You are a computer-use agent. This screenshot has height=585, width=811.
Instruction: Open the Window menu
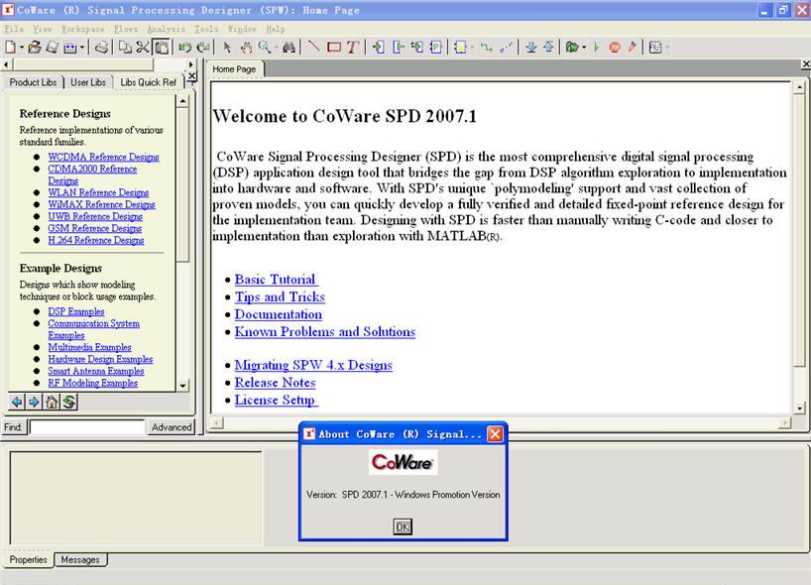(x=242, y=29)
